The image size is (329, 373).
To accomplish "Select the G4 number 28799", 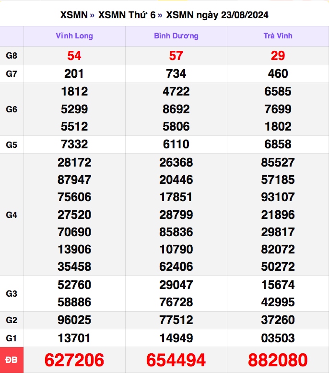I will [176, 215].
